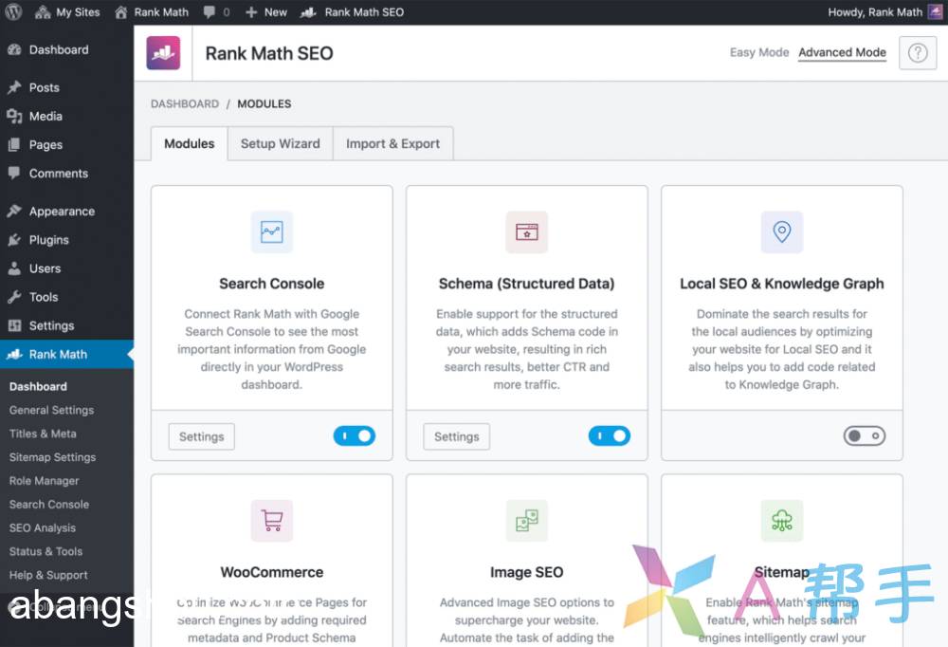Viewport: 948px width, 647px height.
Task: Switch to the Import & Export tab
Action: 392,144
